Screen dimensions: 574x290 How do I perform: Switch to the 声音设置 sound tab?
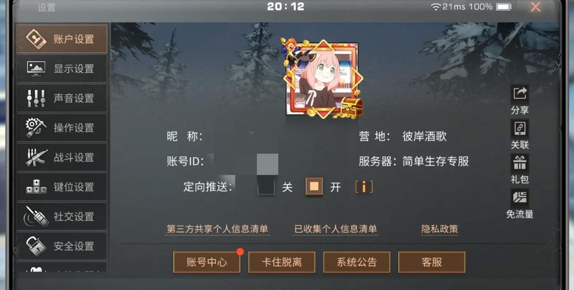[62, 98]
